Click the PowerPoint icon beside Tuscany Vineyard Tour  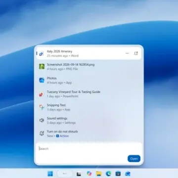(x=42, y=94)
